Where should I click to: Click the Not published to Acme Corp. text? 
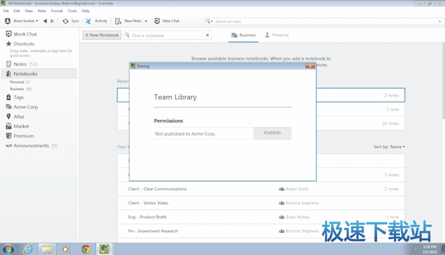point(186,134)
